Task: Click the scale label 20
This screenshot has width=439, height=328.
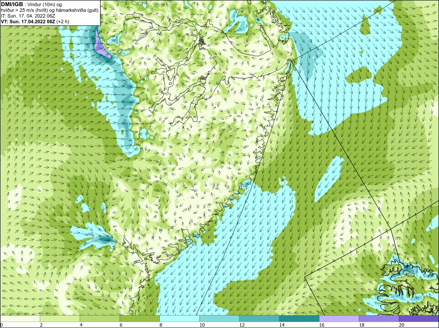Action: [402, 325]
